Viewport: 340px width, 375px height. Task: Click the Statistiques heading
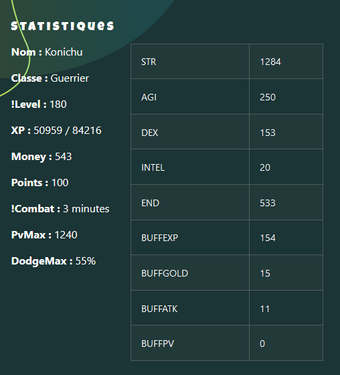pyautogui.click(x=62, y=26)
